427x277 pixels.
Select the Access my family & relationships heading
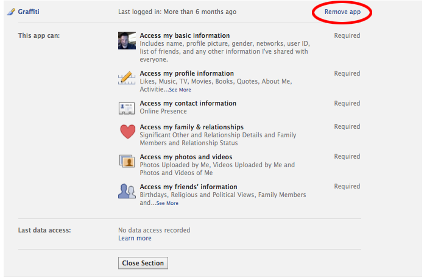(x=192, y=127)
